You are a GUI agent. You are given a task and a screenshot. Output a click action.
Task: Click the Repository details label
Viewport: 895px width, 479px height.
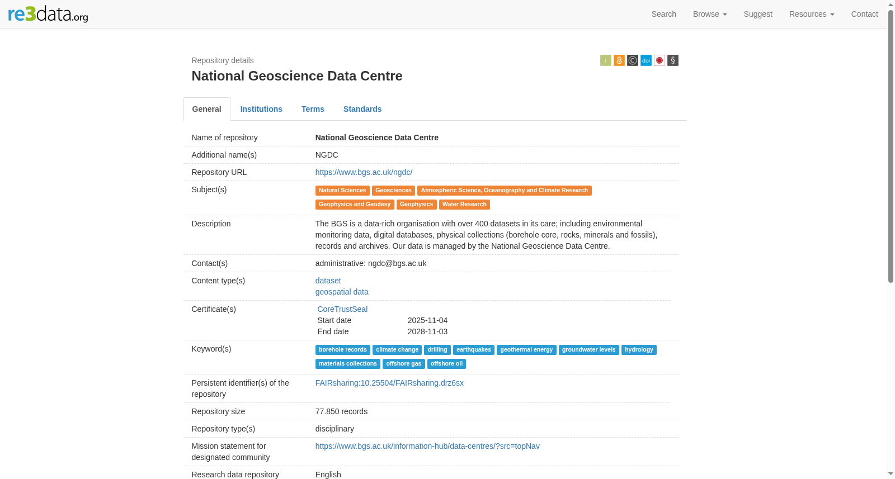point(223,60)
